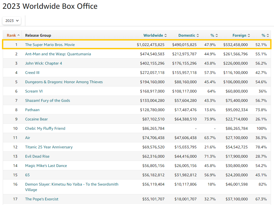This screenshot has height=205, width=274.
Task: Select worldwide gross $194,160,000
Action: [152, 82]
